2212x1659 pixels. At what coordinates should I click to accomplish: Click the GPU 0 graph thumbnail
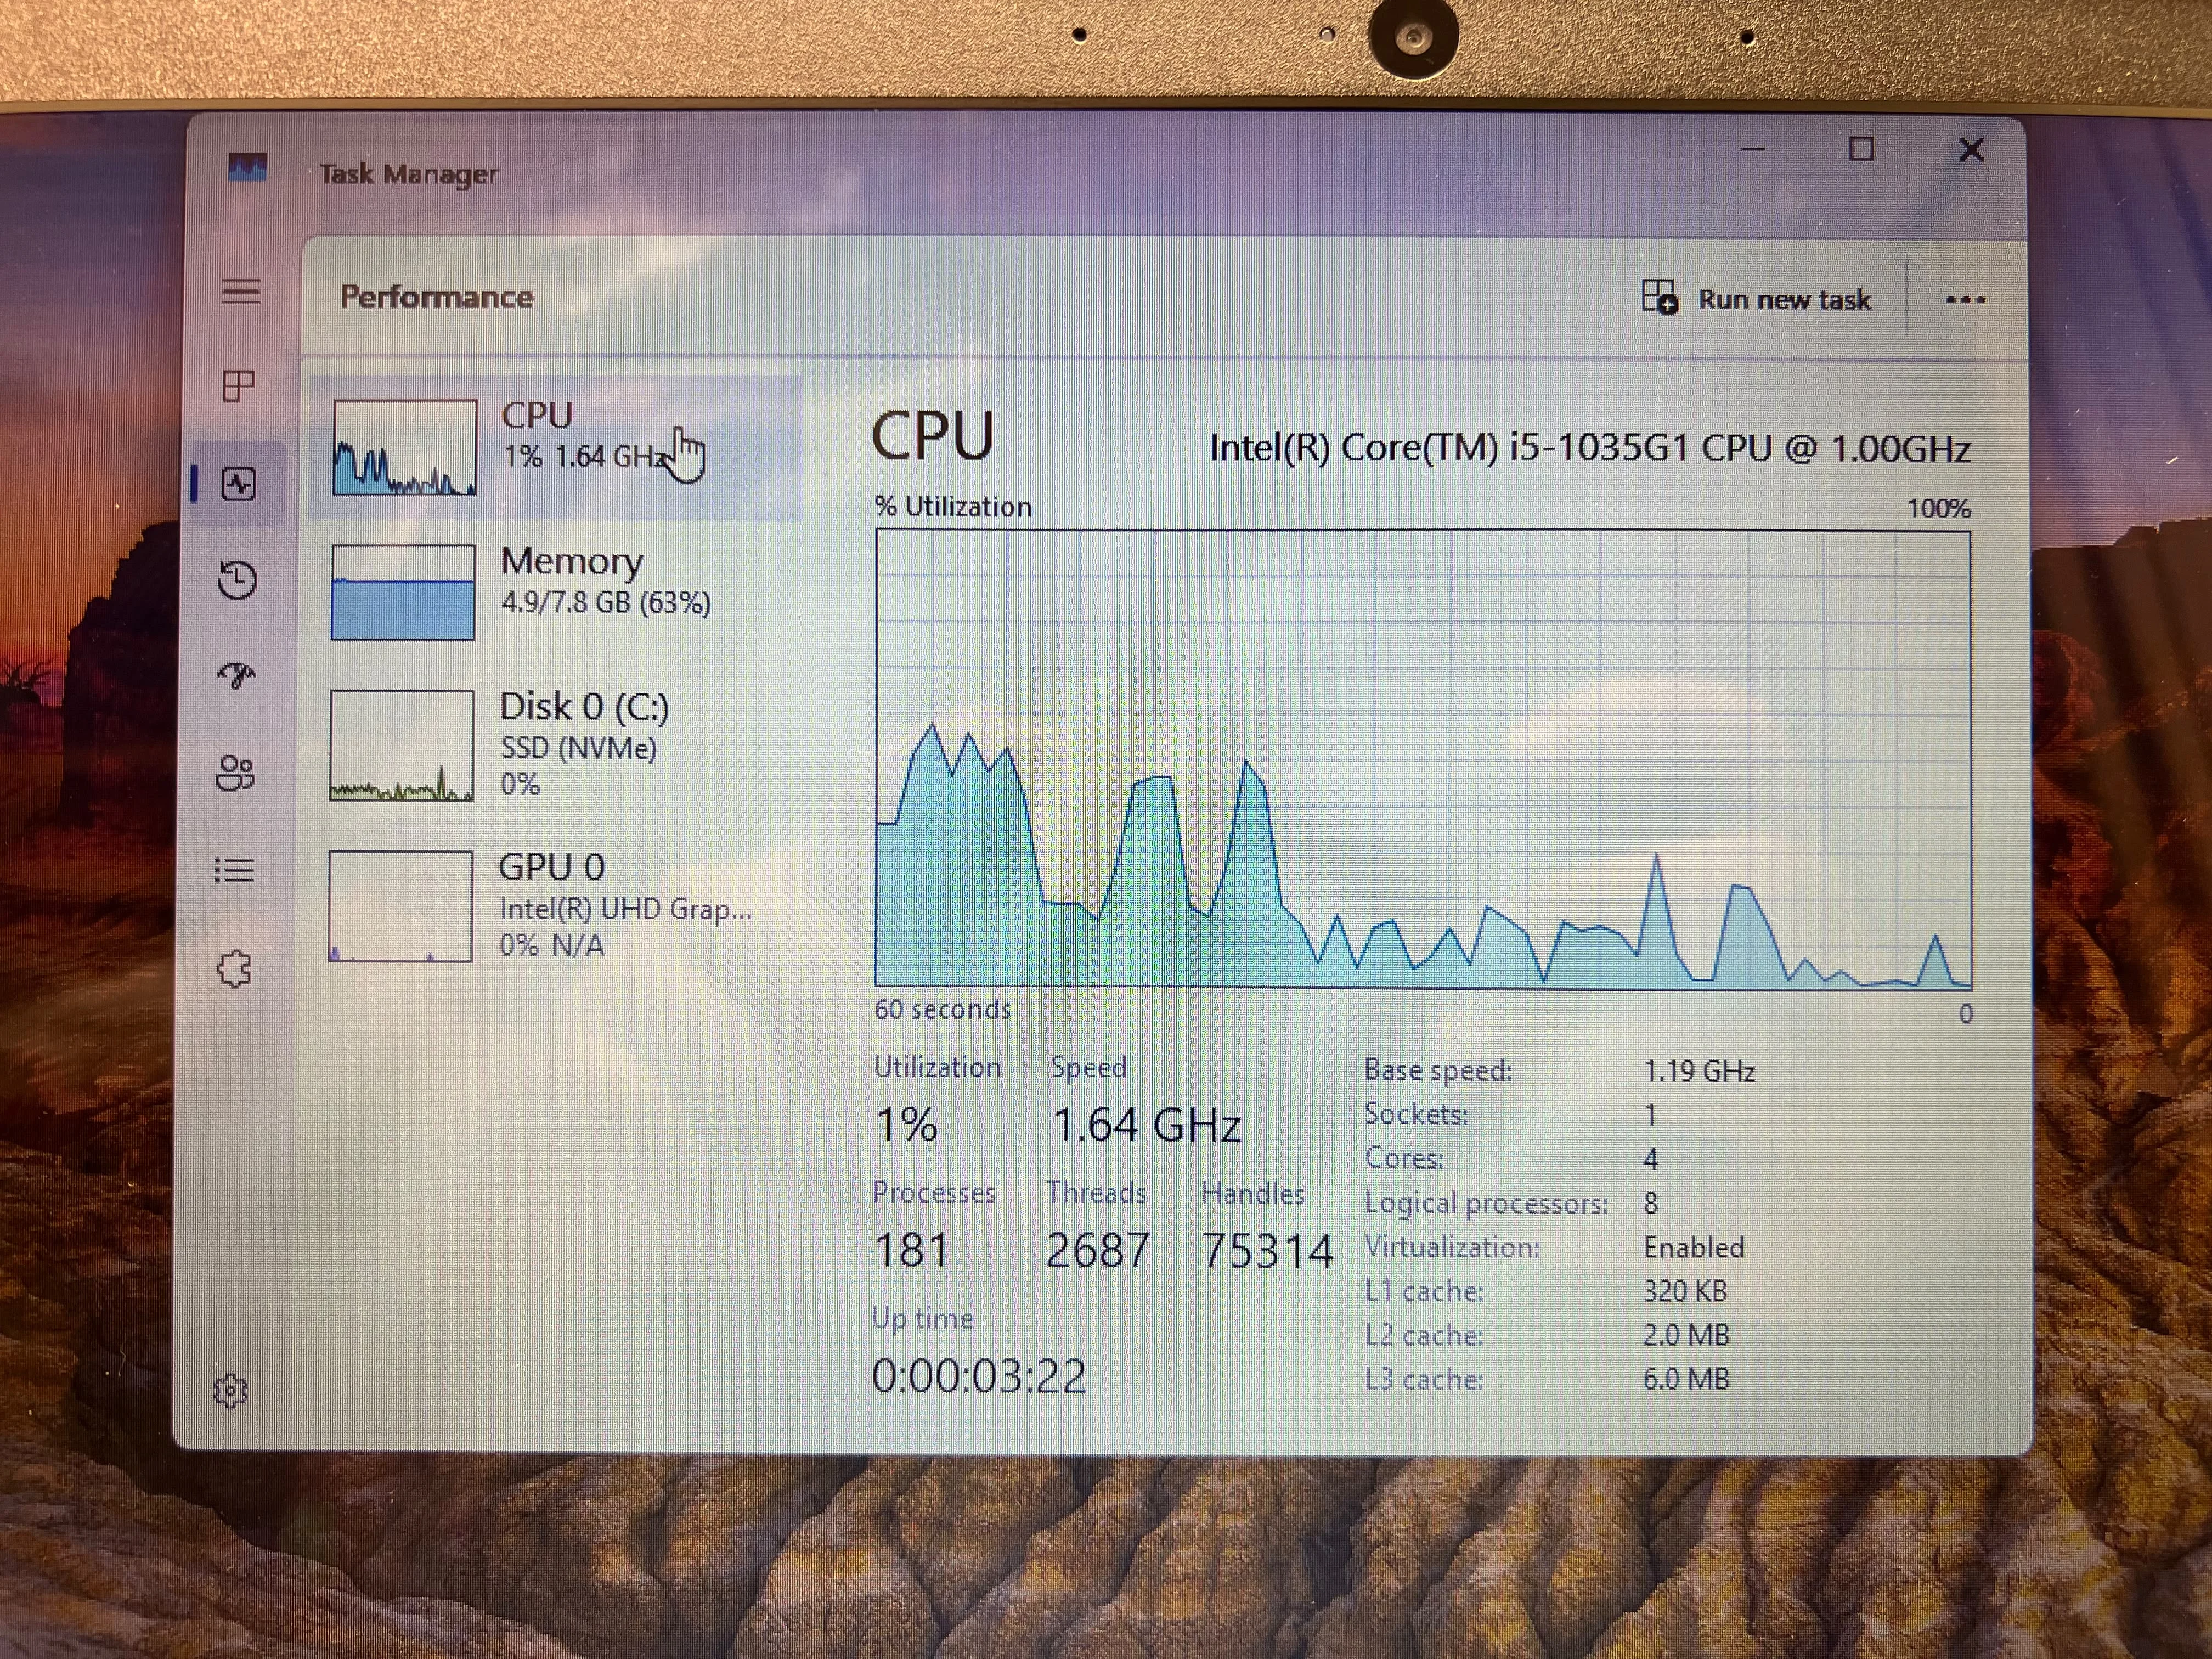[400, 906]
